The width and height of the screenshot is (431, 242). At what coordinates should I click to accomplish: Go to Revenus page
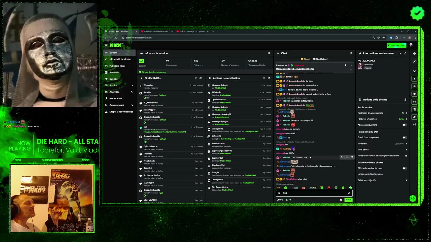click(x=119, y=72)
